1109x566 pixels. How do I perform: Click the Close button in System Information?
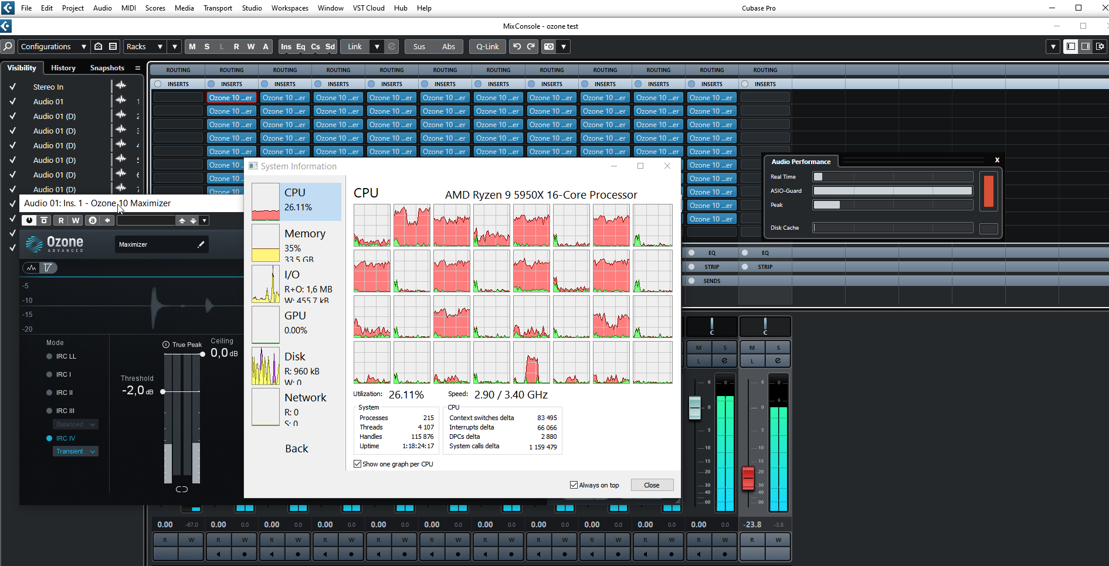(652, 485)
